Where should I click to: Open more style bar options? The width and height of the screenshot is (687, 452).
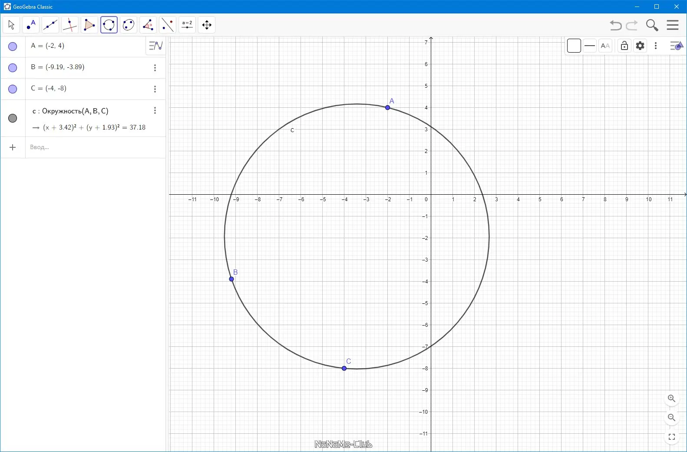[656, 46]
